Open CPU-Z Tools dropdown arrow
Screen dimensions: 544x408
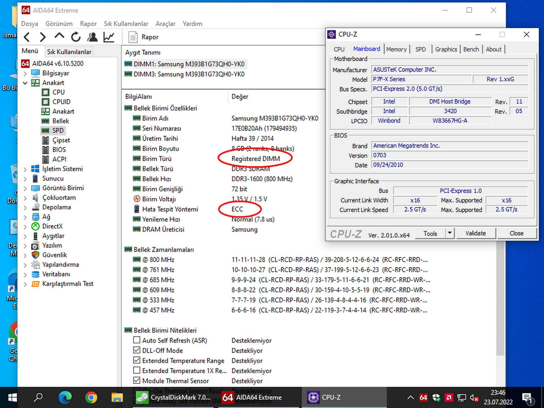click(x=449, y=233)
